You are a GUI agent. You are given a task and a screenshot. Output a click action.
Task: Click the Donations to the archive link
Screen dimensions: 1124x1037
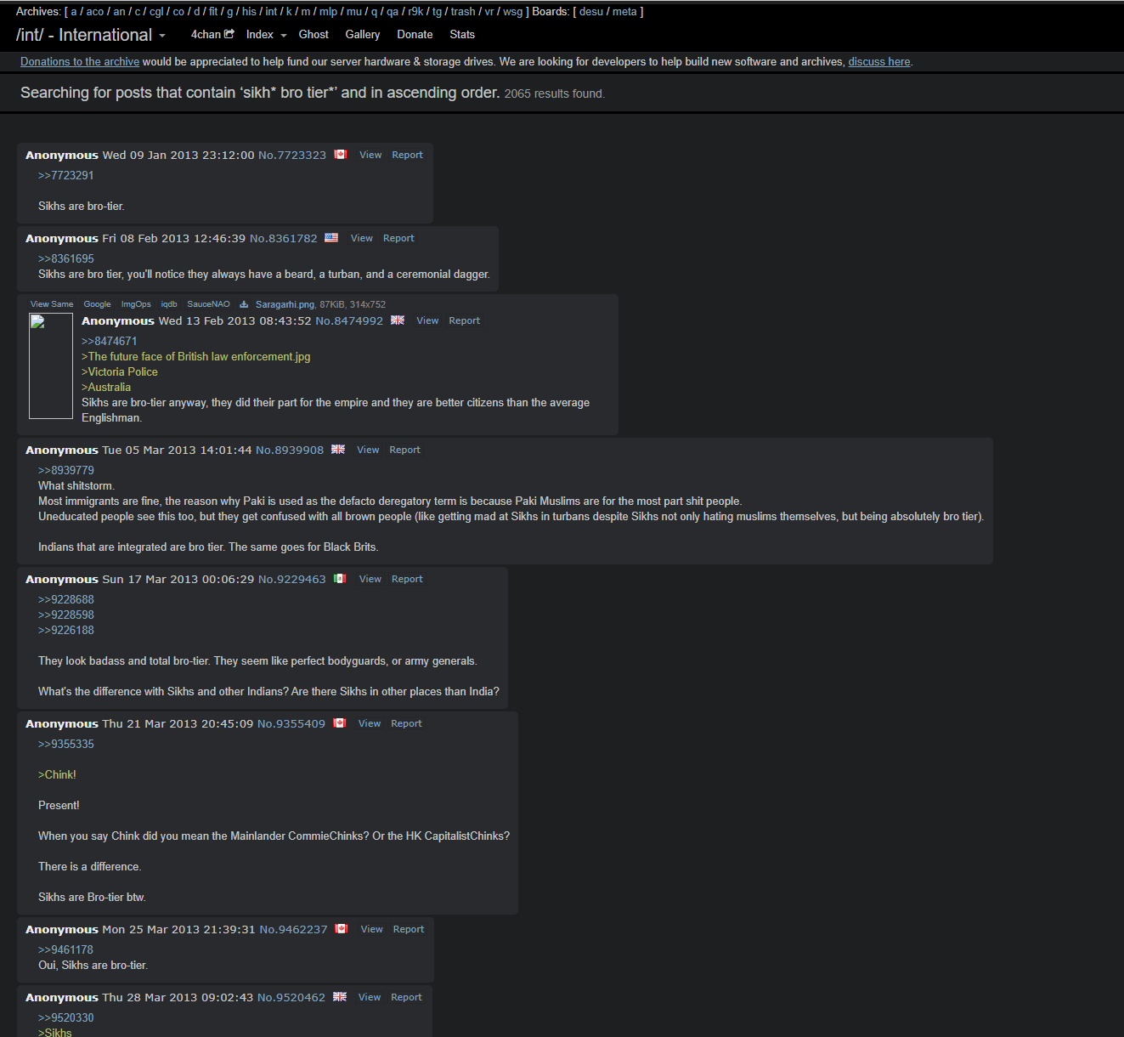click(x=80, y=62)
